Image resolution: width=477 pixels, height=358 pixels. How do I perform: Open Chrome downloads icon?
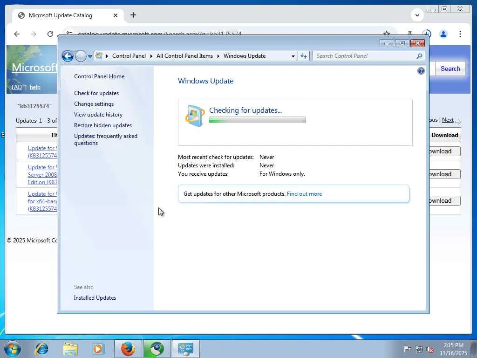click(427, 34)
